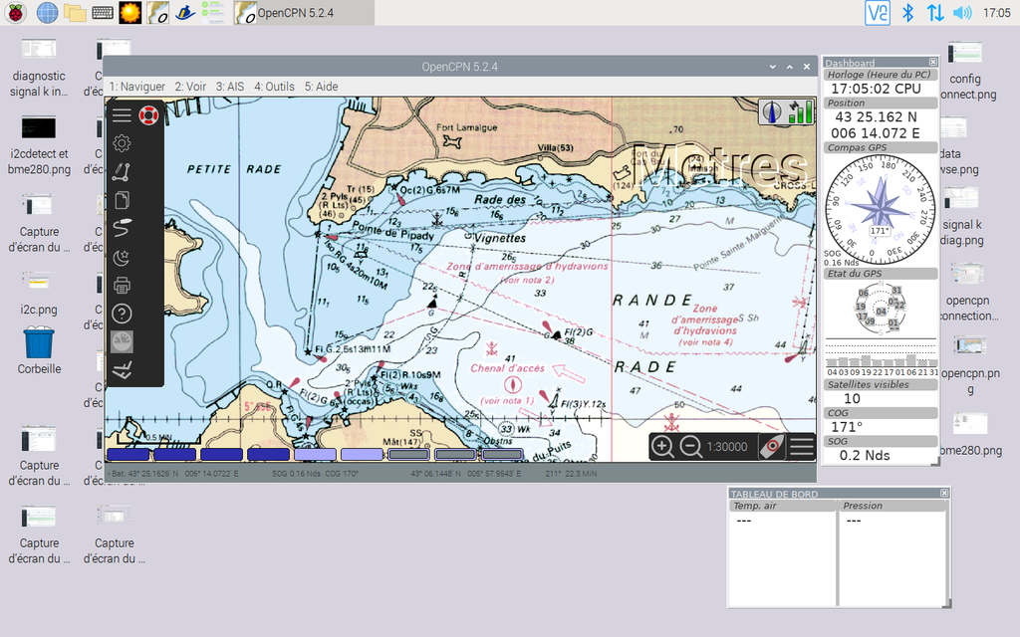
Task: Drop a MOB marker with the lifebuoy icon
Action: tap(149, 115)
